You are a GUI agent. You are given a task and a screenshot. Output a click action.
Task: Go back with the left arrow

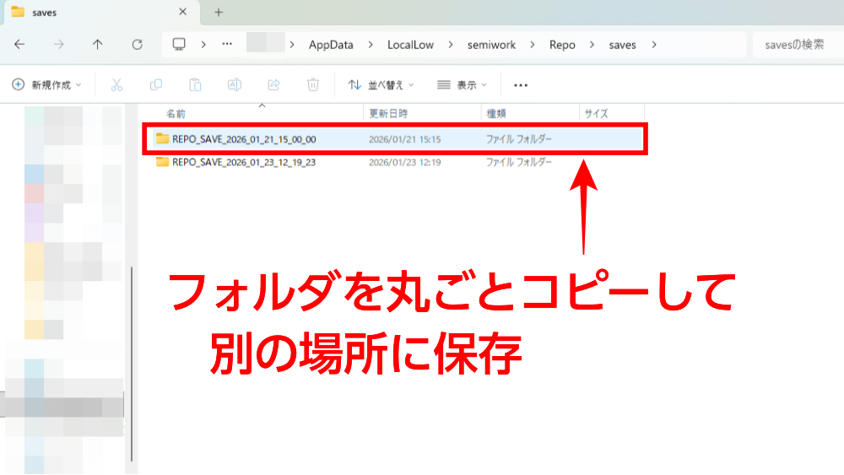click(19, 45)
